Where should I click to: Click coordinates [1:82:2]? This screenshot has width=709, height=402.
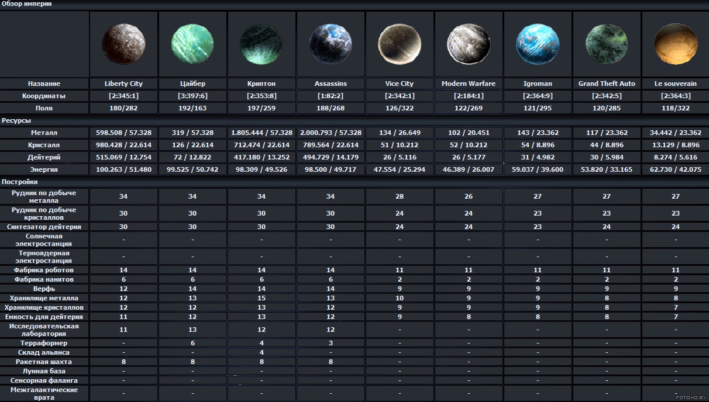(331, 96)
